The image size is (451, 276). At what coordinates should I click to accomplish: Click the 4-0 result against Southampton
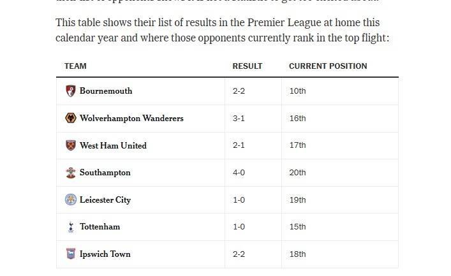[x=239, y=173]
